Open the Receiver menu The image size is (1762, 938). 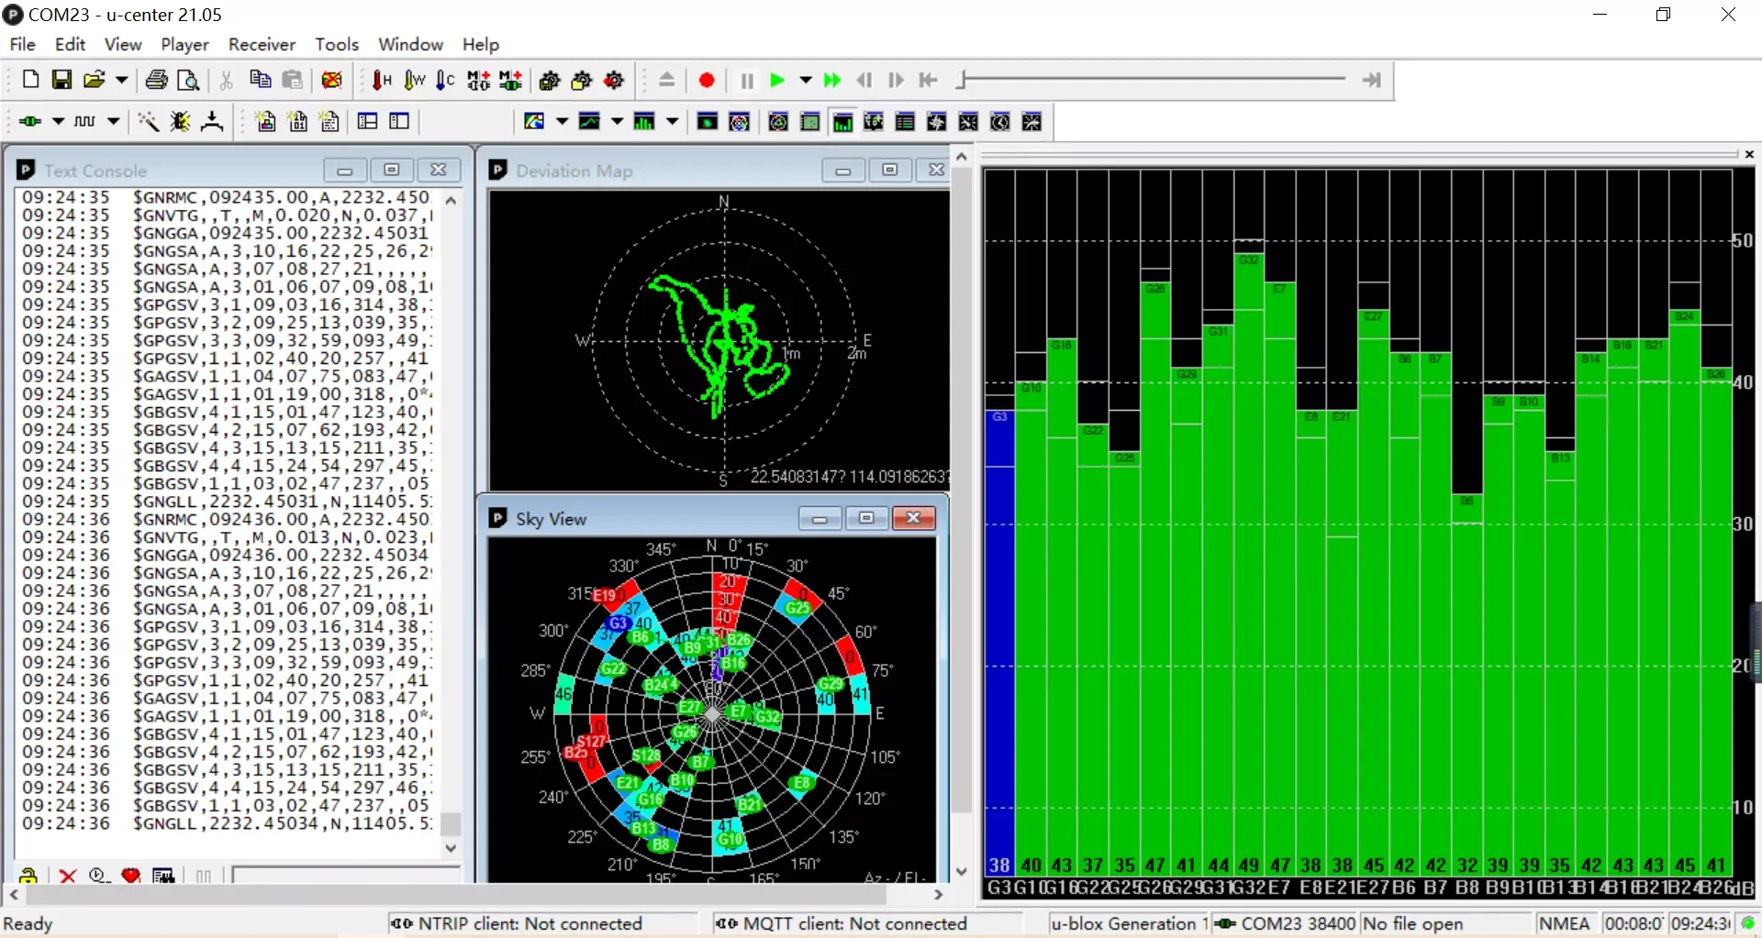point(262,44)
